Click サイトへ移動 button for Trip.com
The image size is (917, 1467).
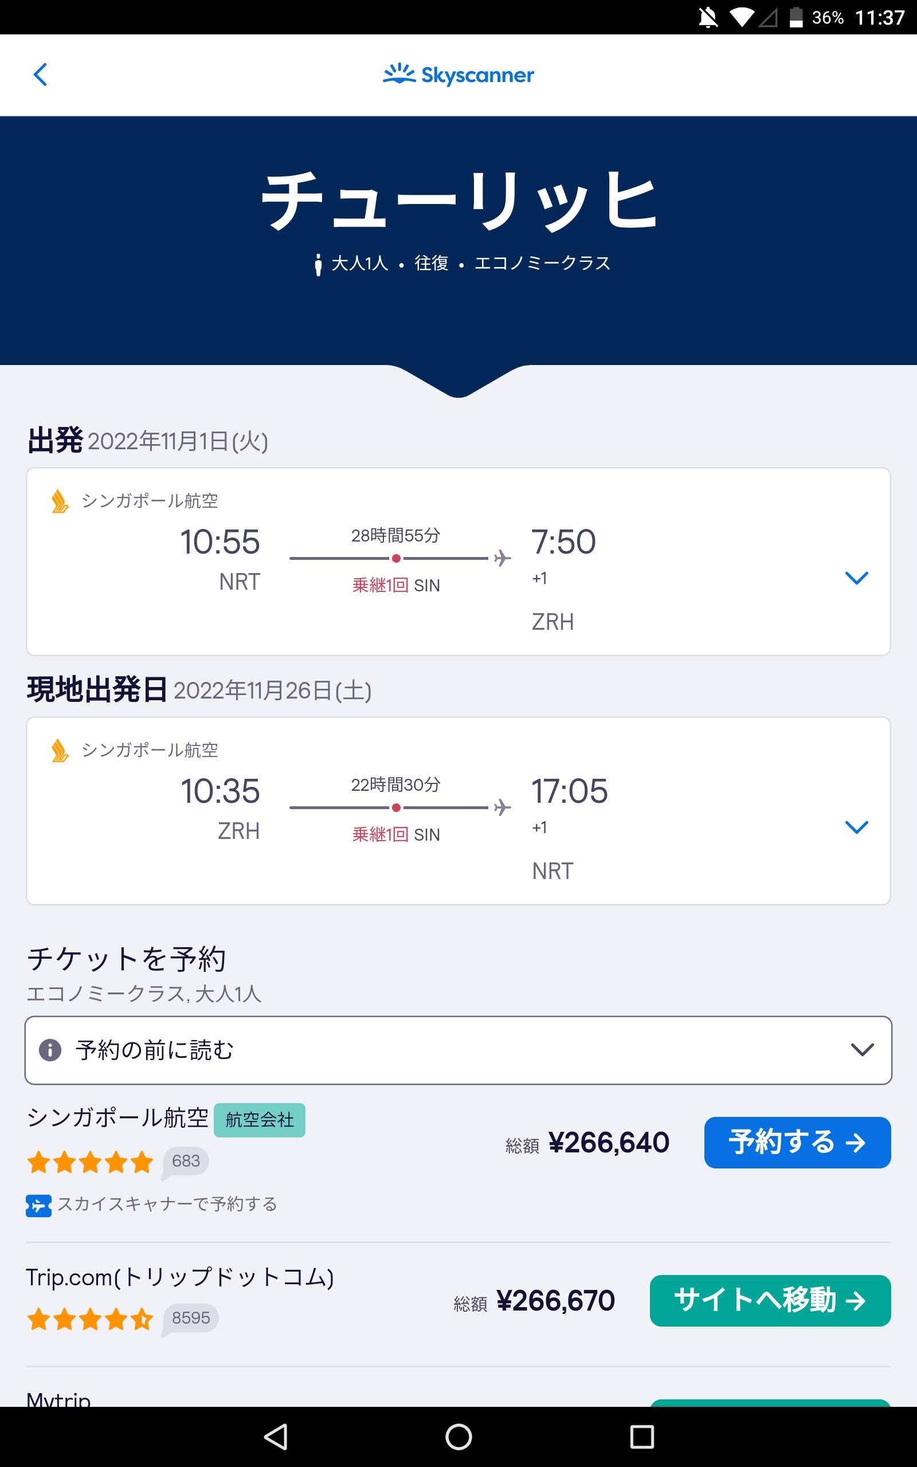click(770, 1301)
